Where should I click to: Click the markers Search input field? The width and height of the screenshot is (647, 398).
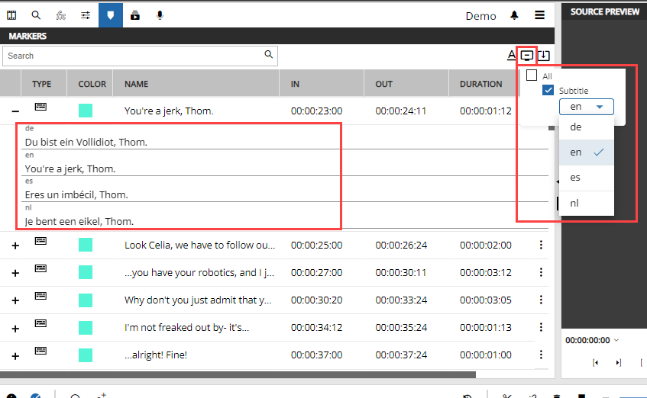pos(134,56)
